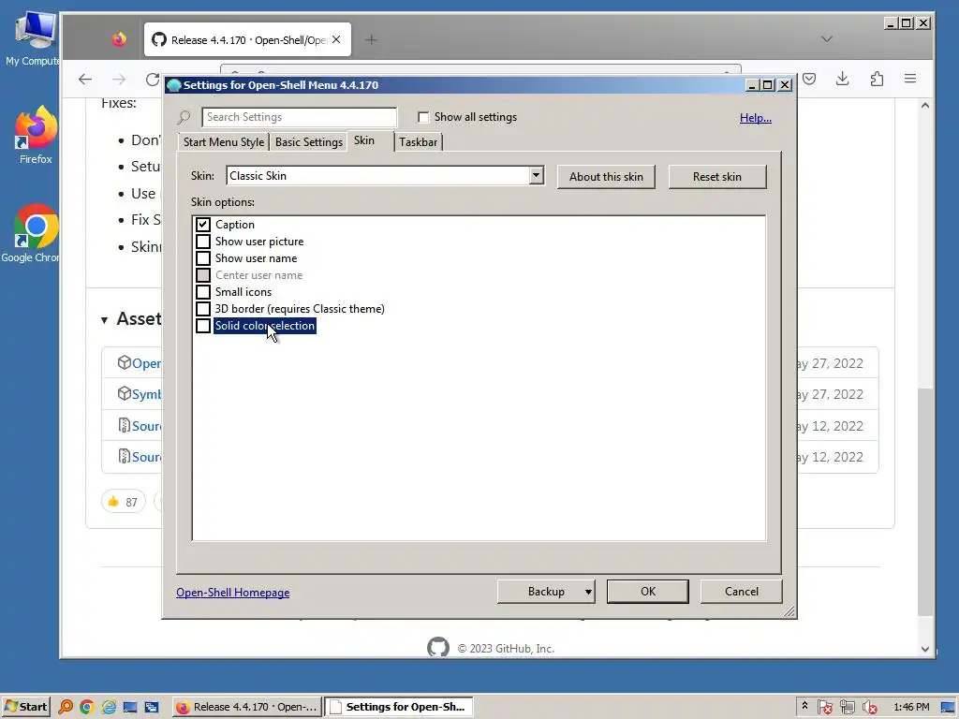Reload the page in Firefox
Image resolution: width=959 pixels, height=719 pixels.
point(153,79)
